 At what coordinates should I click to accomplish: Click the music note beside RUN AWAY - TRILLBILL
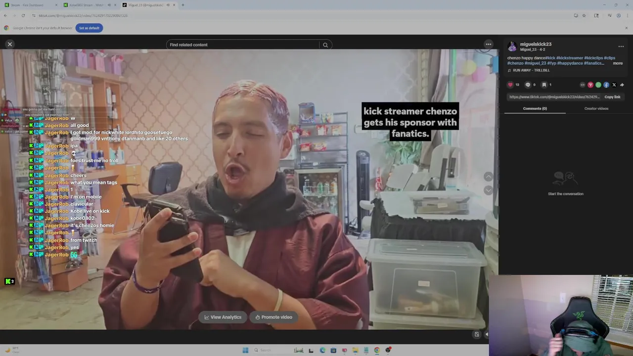tap(509, 70)
